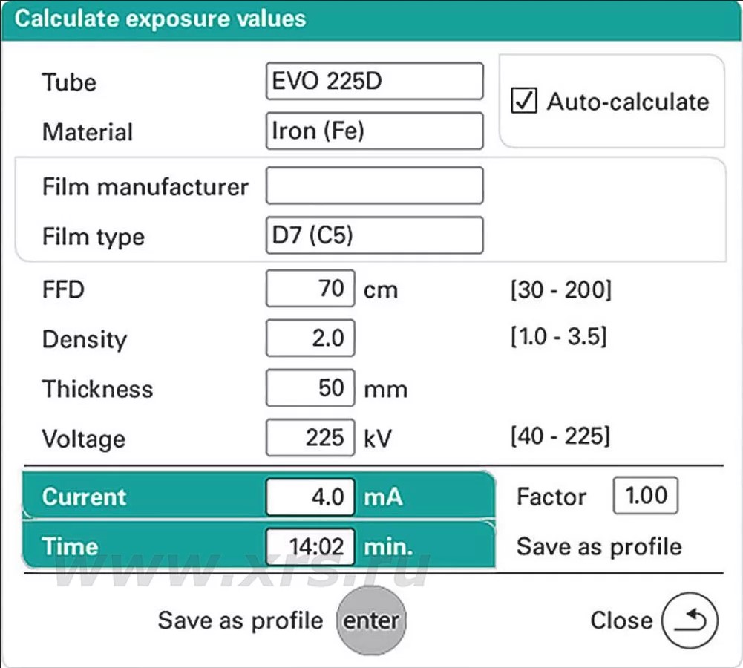Image resolution: width=743 pixels, height=668 pixels.
Task: Click the FFD value field
Action: (310, 288)
